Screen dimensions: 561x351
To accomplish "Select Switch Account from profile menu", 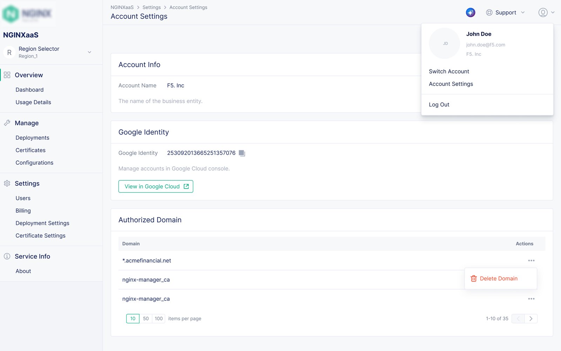I will [x=449, y=72].
